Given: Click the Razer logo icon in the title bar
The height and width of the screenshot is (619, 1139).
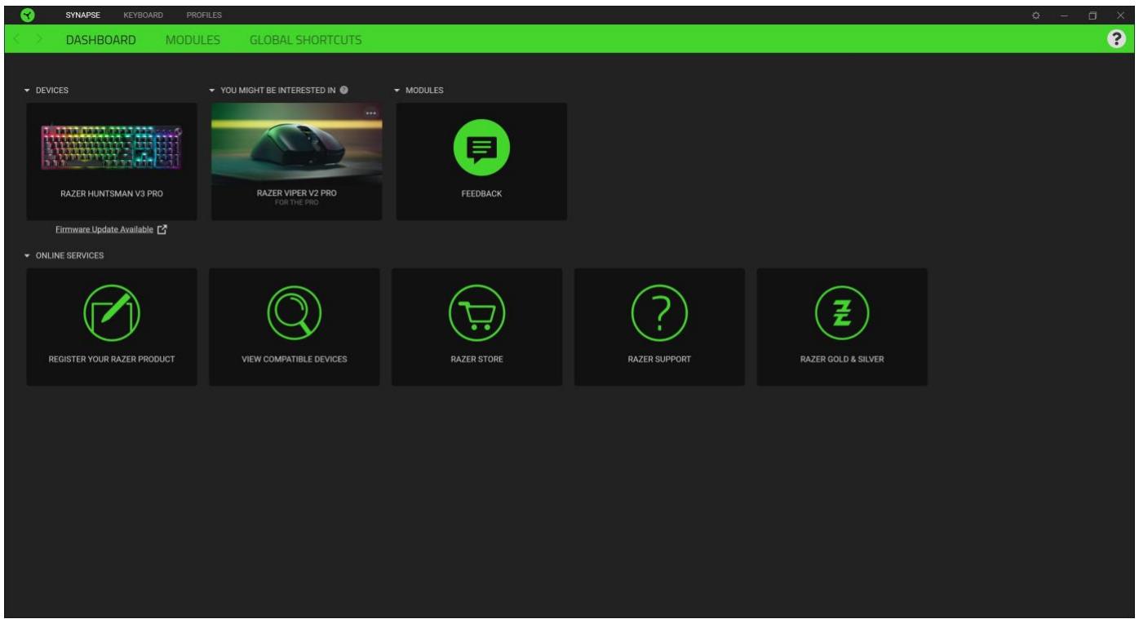Looking at the screenshot, I should 29,15.
